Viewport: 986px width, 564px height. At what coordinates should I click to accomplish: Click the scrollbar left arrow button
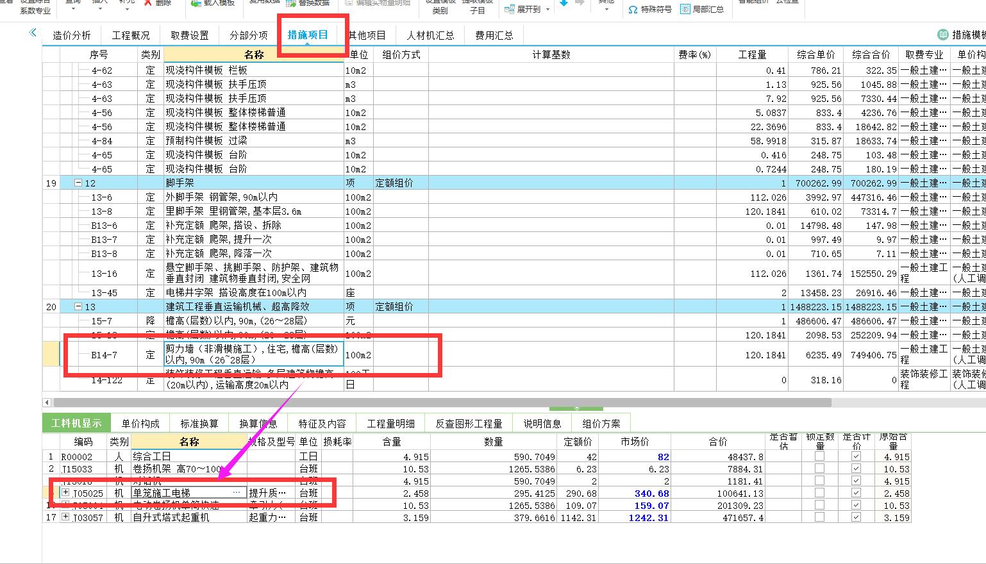pyautogui.click(x=47, y=402)
